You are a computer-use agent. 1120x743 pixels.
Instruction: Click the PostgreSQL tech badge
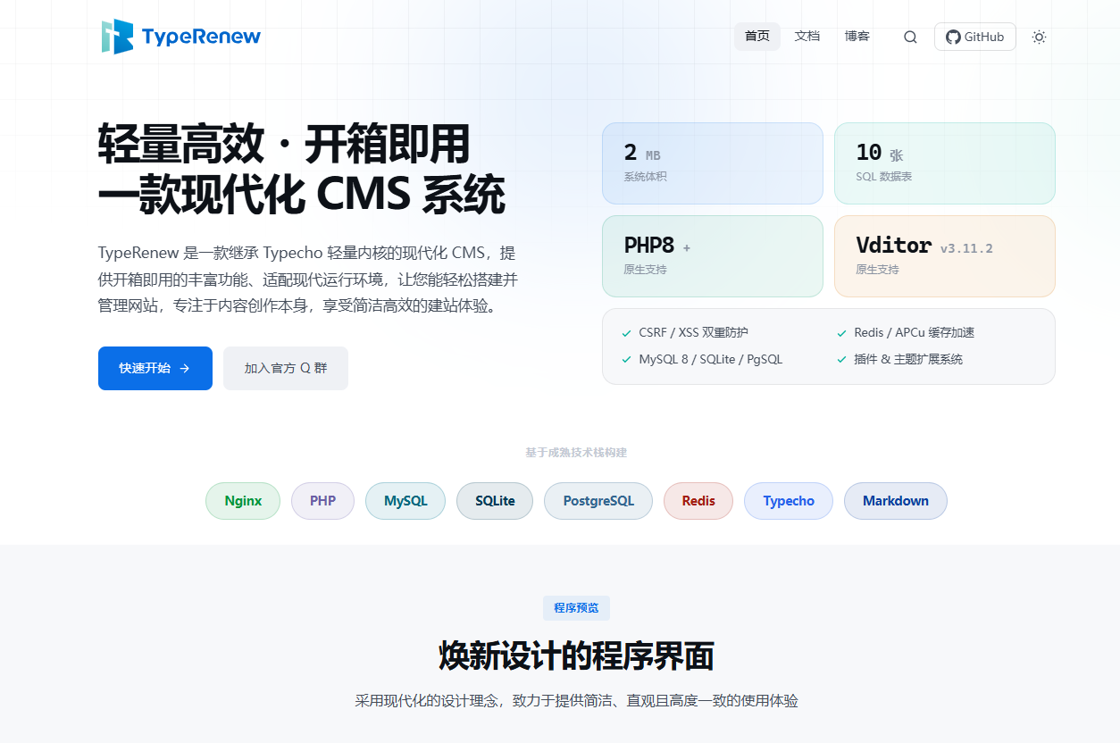click(598, 501)
